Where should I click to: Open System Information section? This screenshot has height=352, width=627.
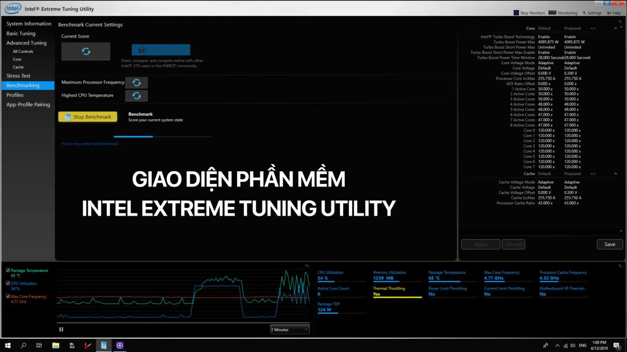click(29, 24)
